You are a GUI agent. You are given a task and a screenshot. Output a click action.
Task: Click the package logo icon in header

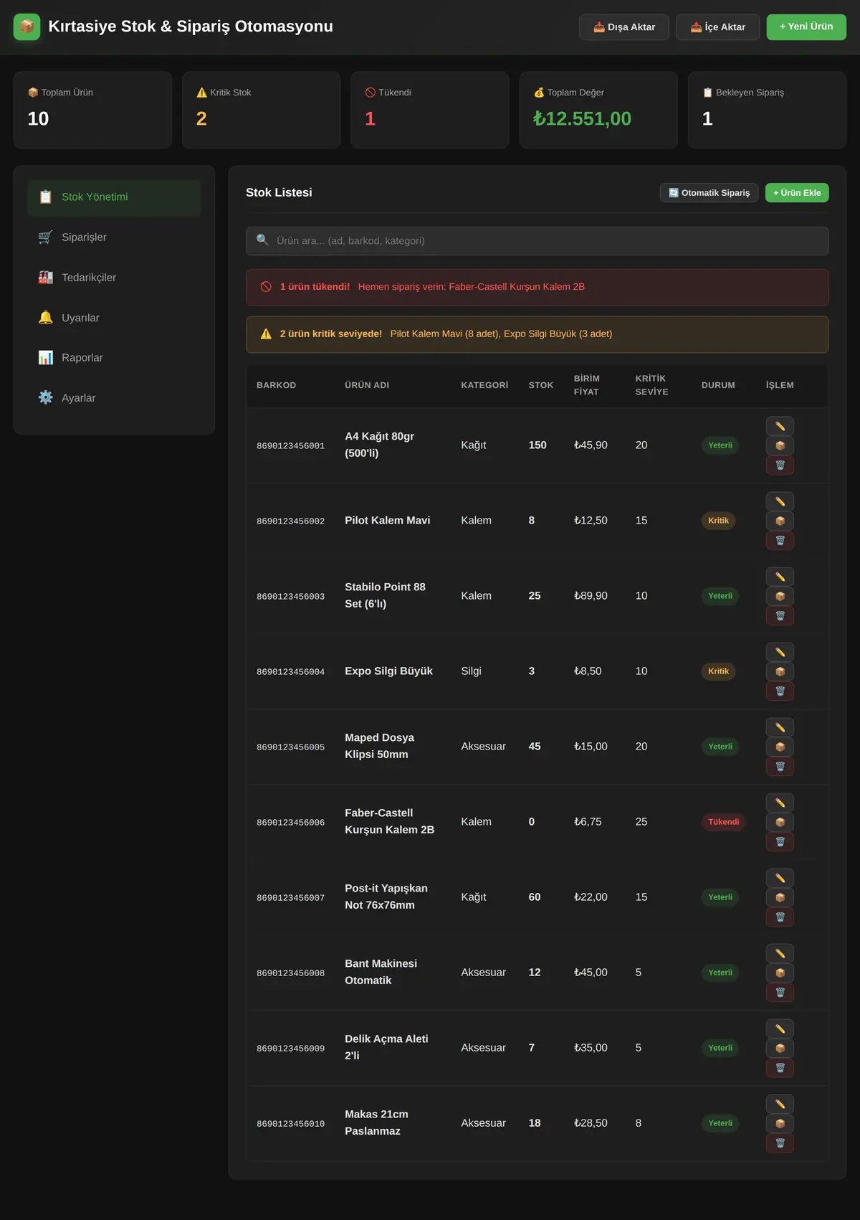tap(27, 27)
